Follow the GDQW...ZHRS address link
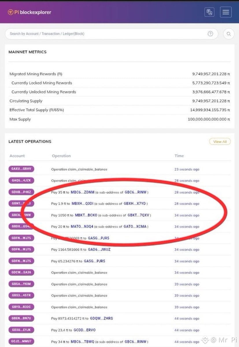 click(101, 319)
